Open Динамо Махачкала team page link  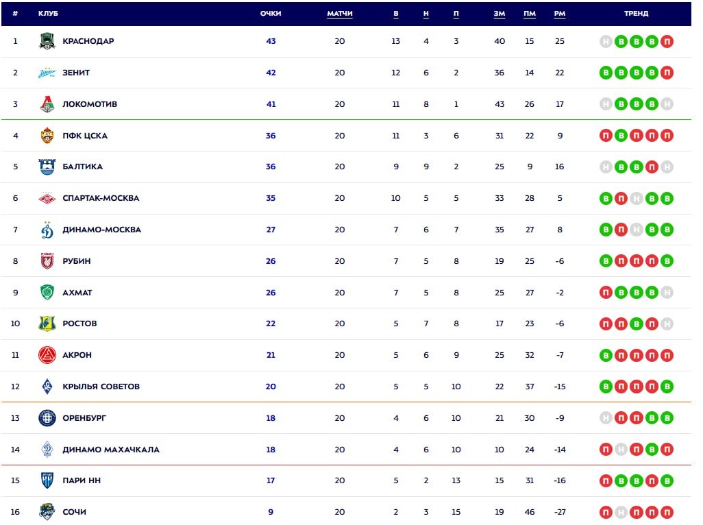tap(111, 450)
